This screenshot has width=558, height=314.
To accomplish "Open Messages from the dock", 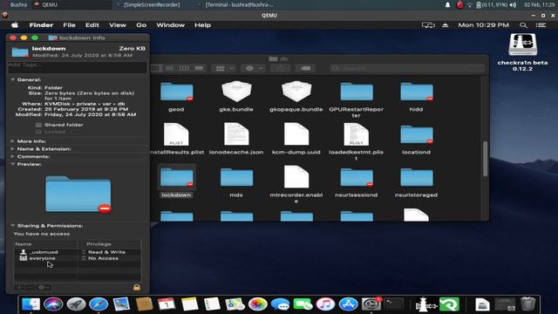I will [x=280, y=304].
